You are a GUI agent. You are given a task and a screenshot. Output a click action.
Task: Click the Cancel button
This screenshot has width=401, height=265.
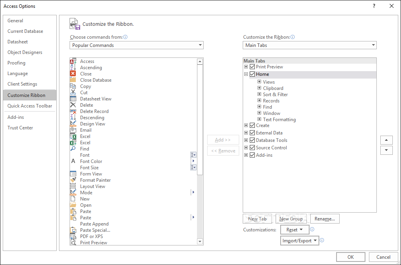383,257
